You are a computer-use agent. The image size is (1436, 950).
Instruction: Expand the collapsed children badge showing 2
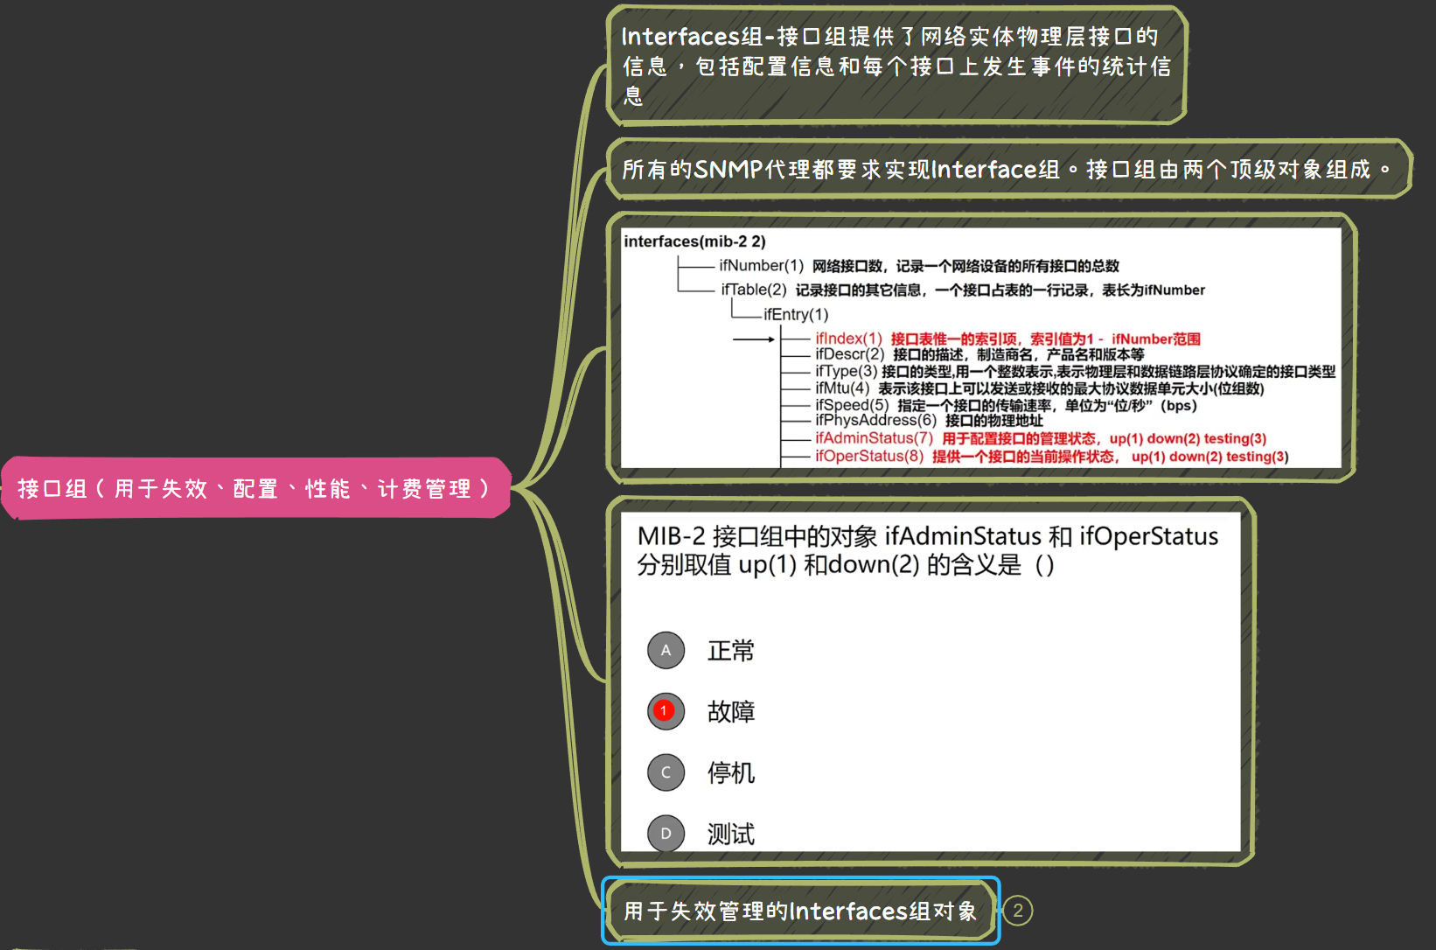click(1017, 911)
